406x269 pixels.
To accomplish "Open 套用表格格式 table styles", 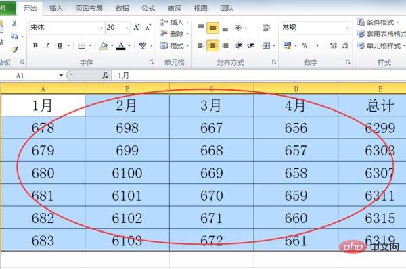I will pyautogui.click(x=381, y=34).
